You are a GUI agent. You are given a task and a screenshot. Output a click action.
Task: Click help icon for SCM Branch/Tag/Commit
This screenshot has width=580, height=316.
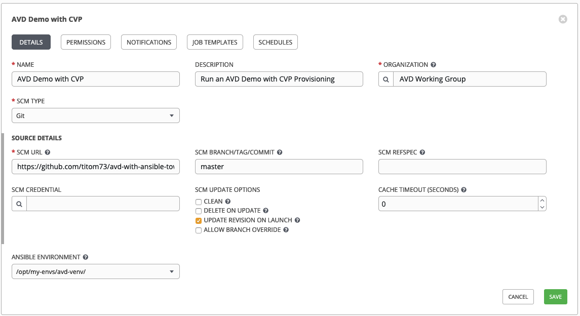click(x=280, y=152)
